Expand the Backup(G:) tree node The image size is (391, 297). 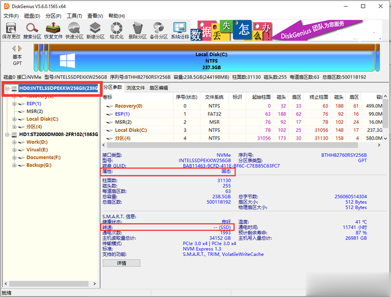click(x=14, y=165)
